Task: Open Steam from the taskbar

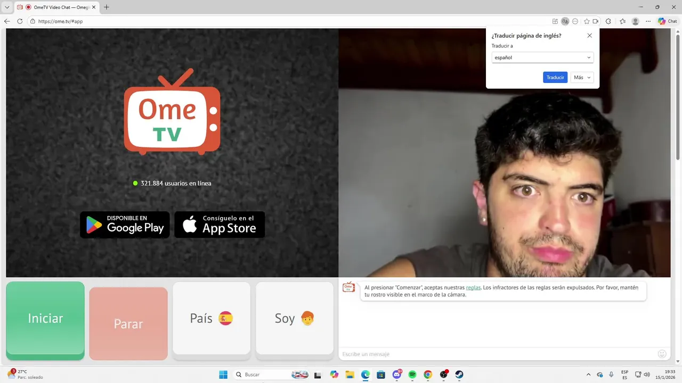Action: (x=459, y=374)
